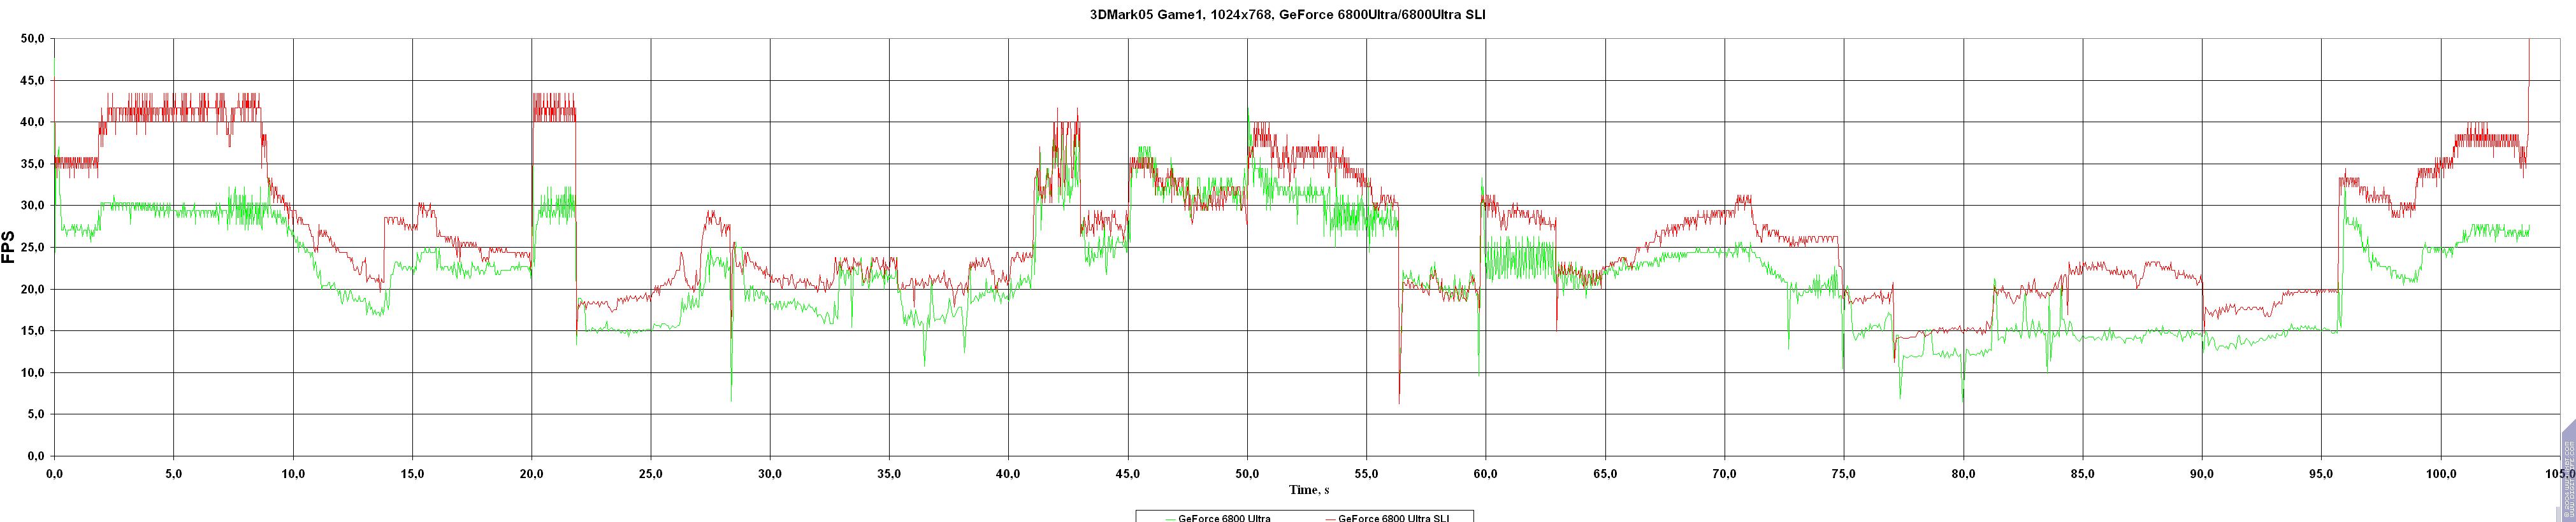The image size is (2576, 522).
Task: Click the "5,0" tick on the time axis
Action: pos(173,474)
